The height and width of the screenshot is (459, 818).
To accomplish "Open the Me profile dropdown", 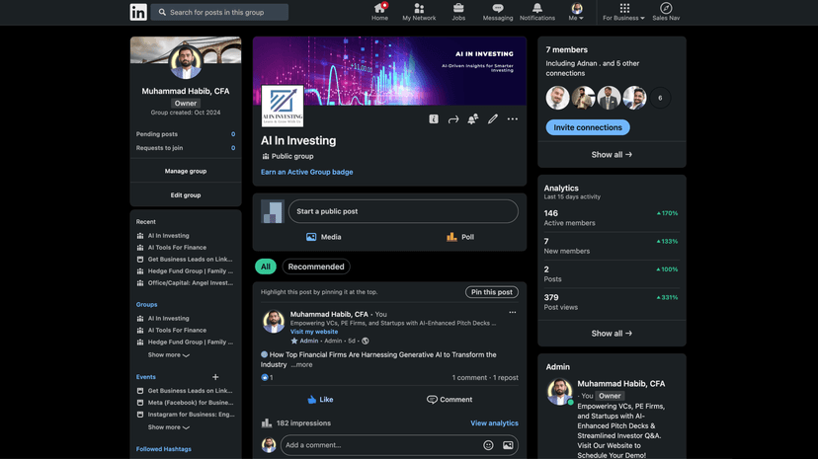I will tap(577, 12).
